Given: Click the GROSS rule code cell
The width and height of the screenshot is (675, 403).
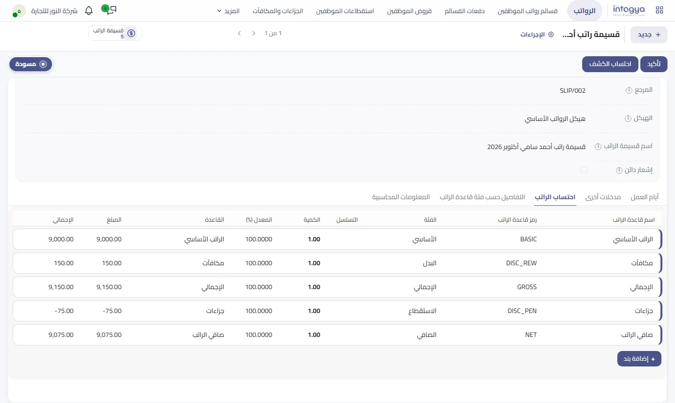Looking at the screenshot, I should tap(527, 287).
